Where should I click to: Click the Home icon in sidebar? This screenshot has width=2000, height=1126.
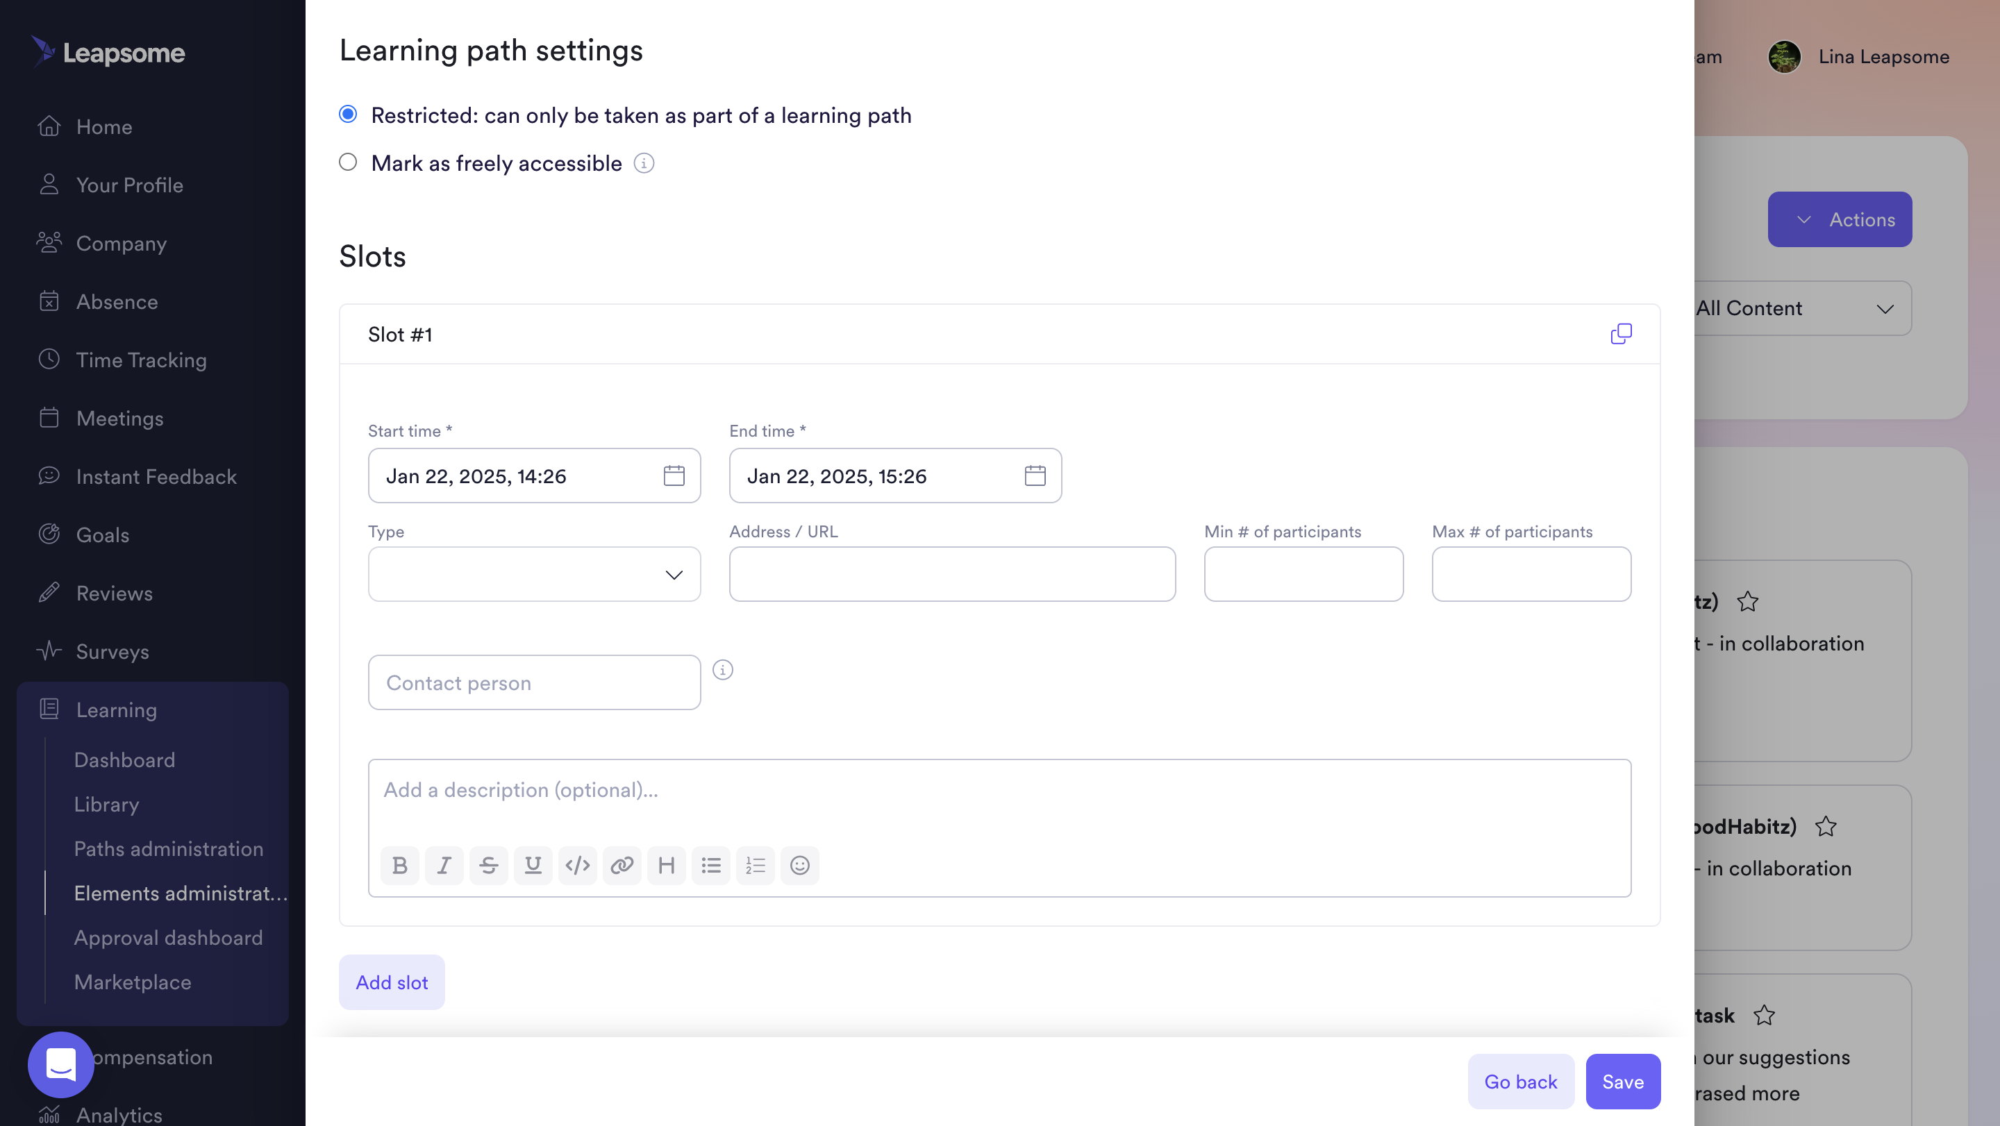pyautogui.click(x=49, y=126)
